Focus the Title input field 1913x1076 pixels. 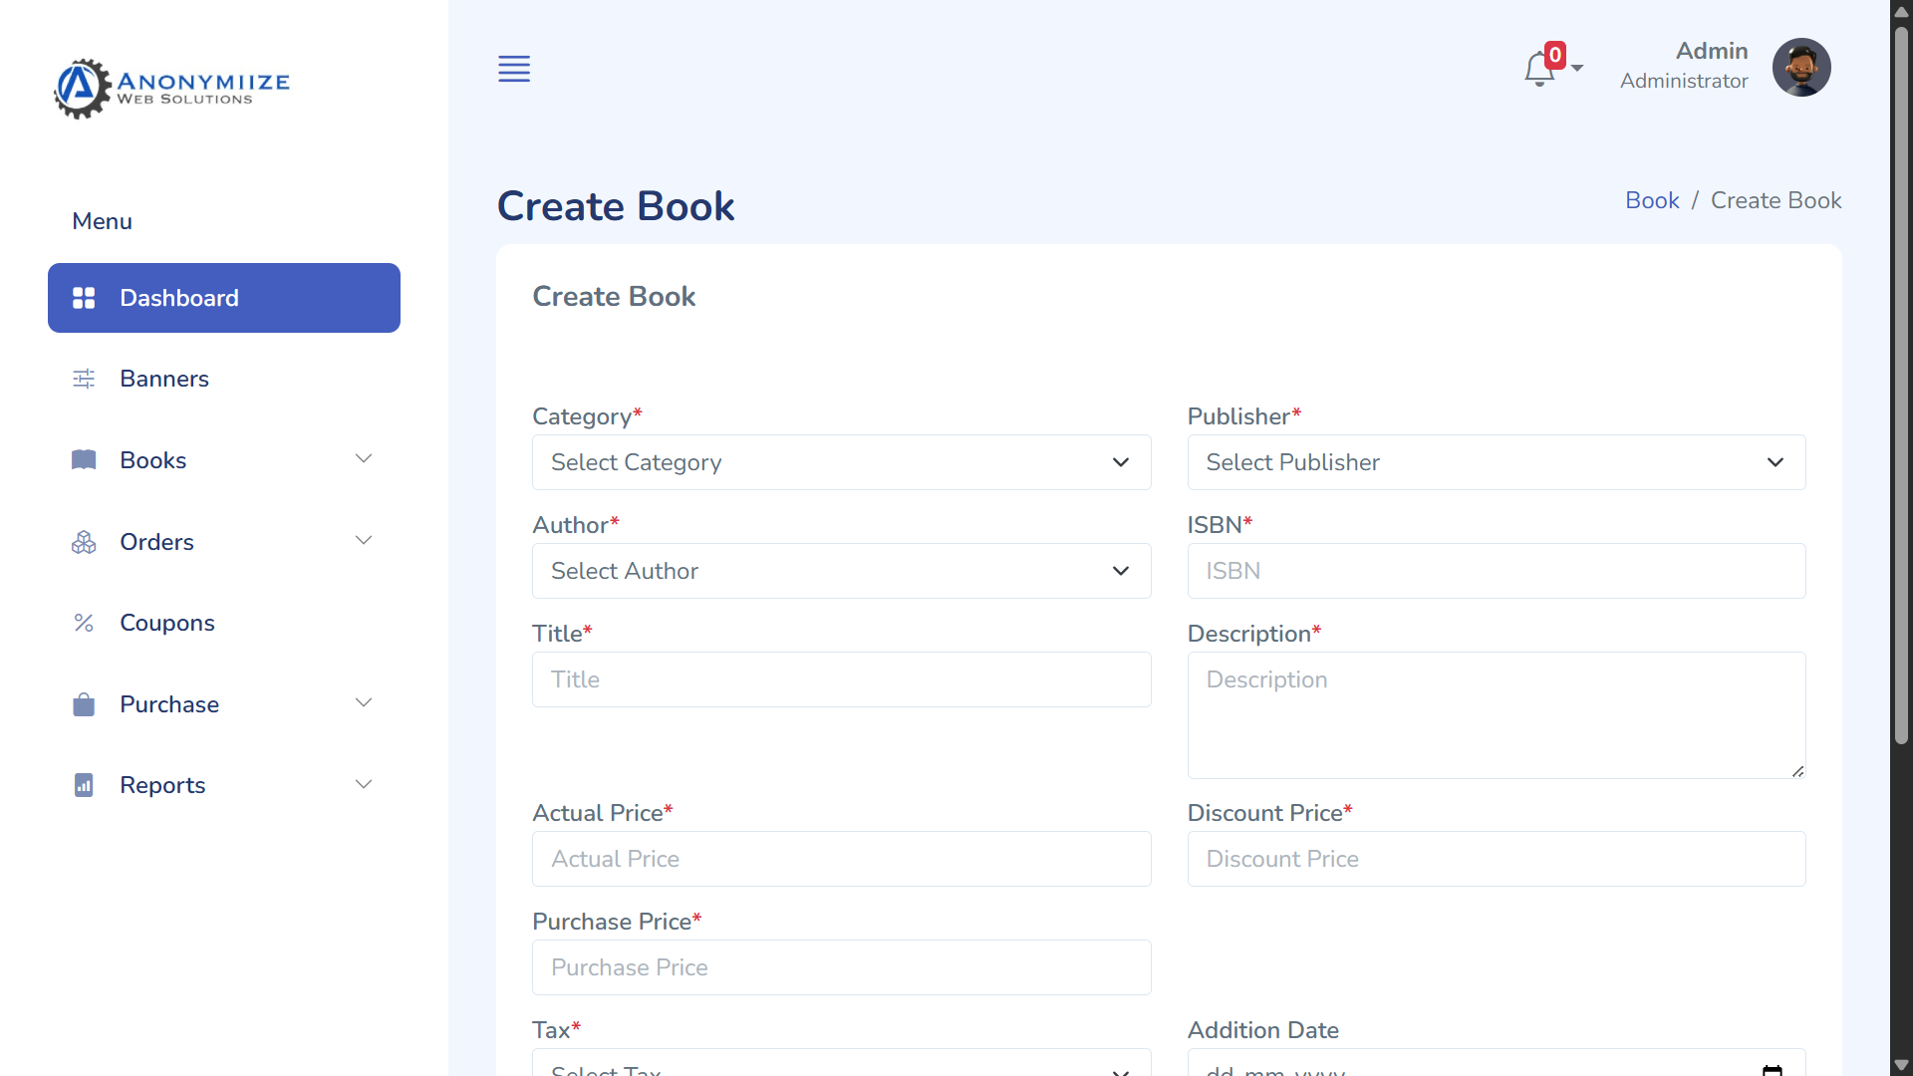point(842,679)
